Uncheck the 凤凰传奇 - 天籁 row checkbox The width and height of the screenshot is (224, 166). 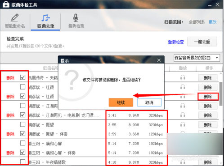pyautogui.click(x=22, y=77)
